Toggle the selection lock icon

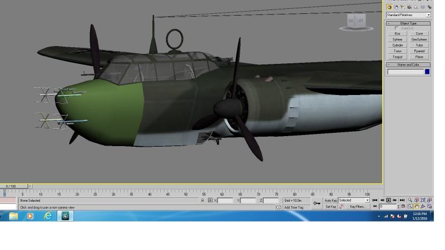(202, 200)
